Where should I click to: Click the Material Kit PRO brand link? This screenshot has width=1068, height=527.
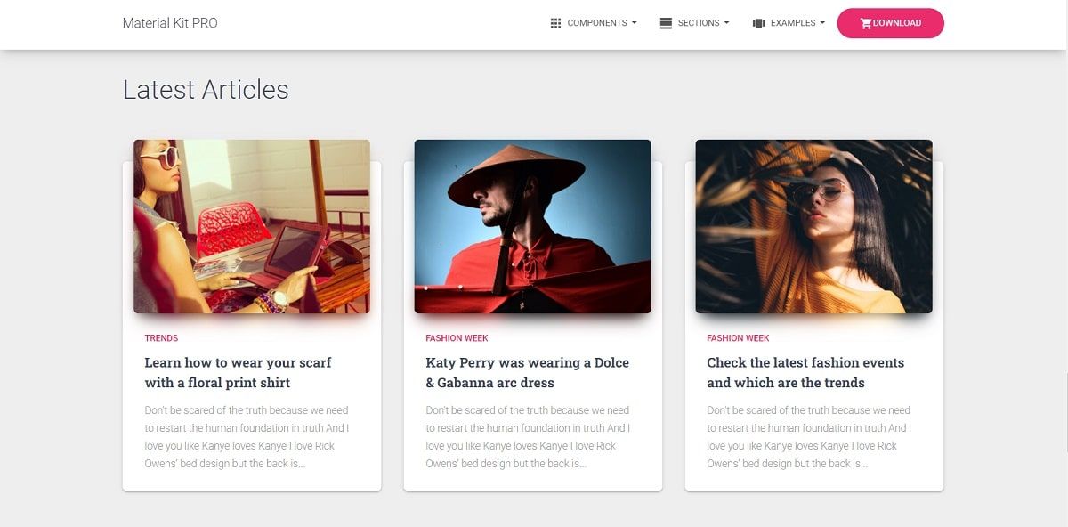169,22
